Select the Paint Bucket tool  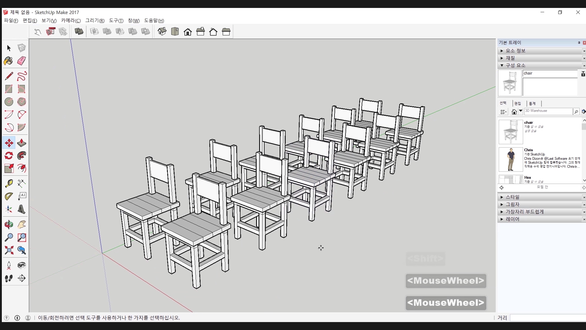click(x=9, y=61)
